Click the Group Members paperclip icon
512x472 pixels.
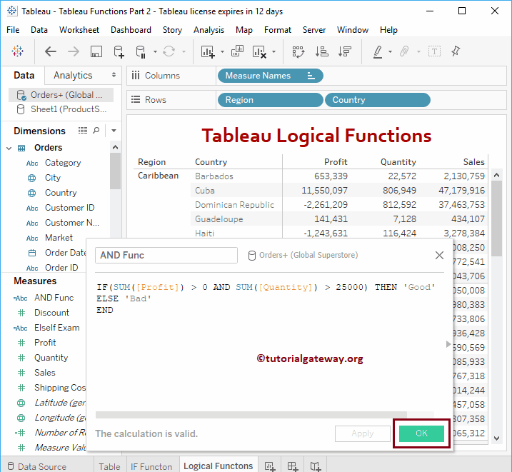[x=404, y=51]
